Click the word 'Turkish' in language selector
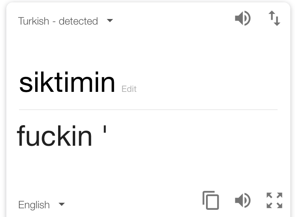The image size is (295, 217). [x=34, y=21]
